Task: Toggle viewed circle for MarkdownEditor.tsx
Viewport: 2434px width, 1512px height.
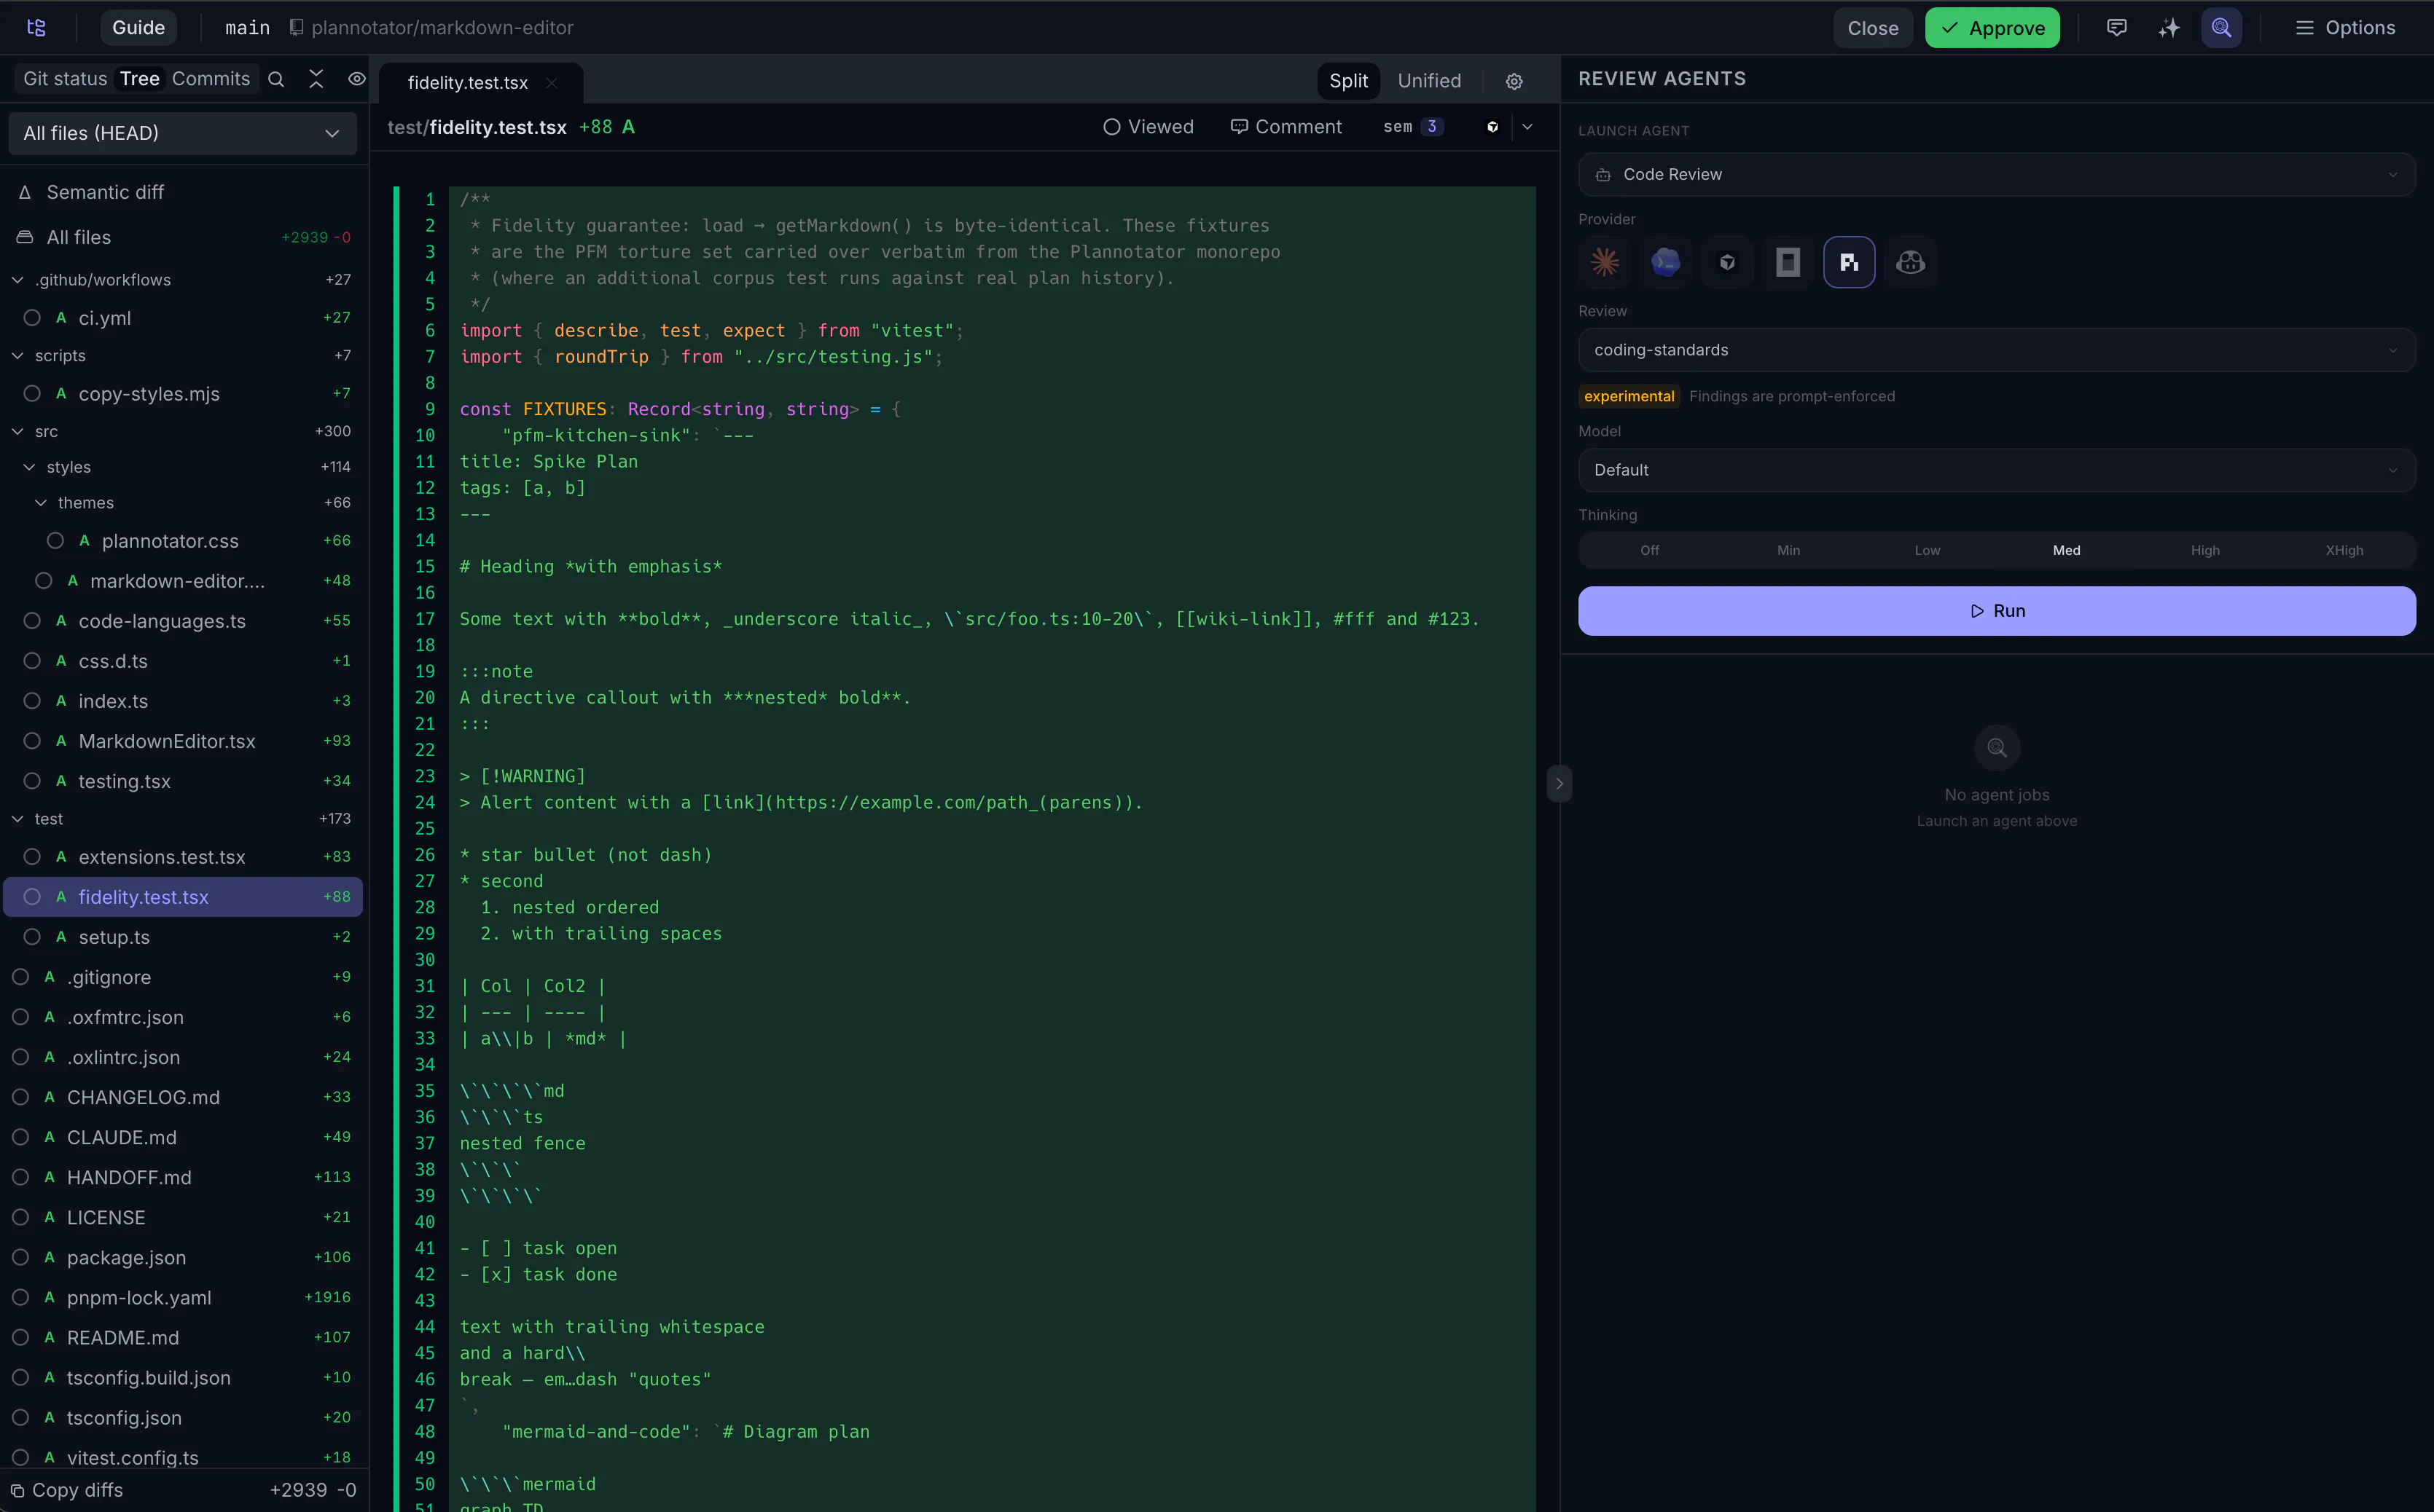Action: click(32, 741)
